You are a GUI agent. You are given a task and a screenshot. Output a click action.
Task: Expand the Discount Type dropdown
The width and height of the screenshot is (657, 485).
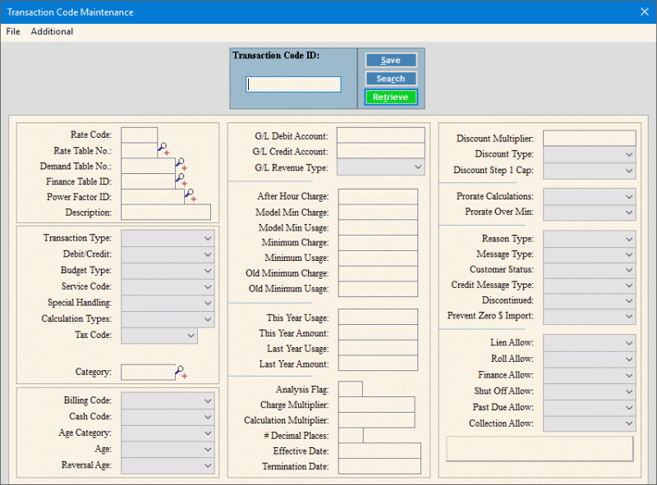590,154
